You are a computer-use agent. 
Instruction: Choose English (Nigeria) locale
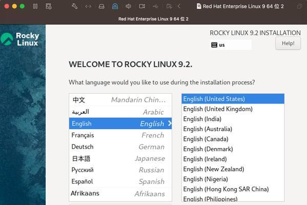click(233, 179)
